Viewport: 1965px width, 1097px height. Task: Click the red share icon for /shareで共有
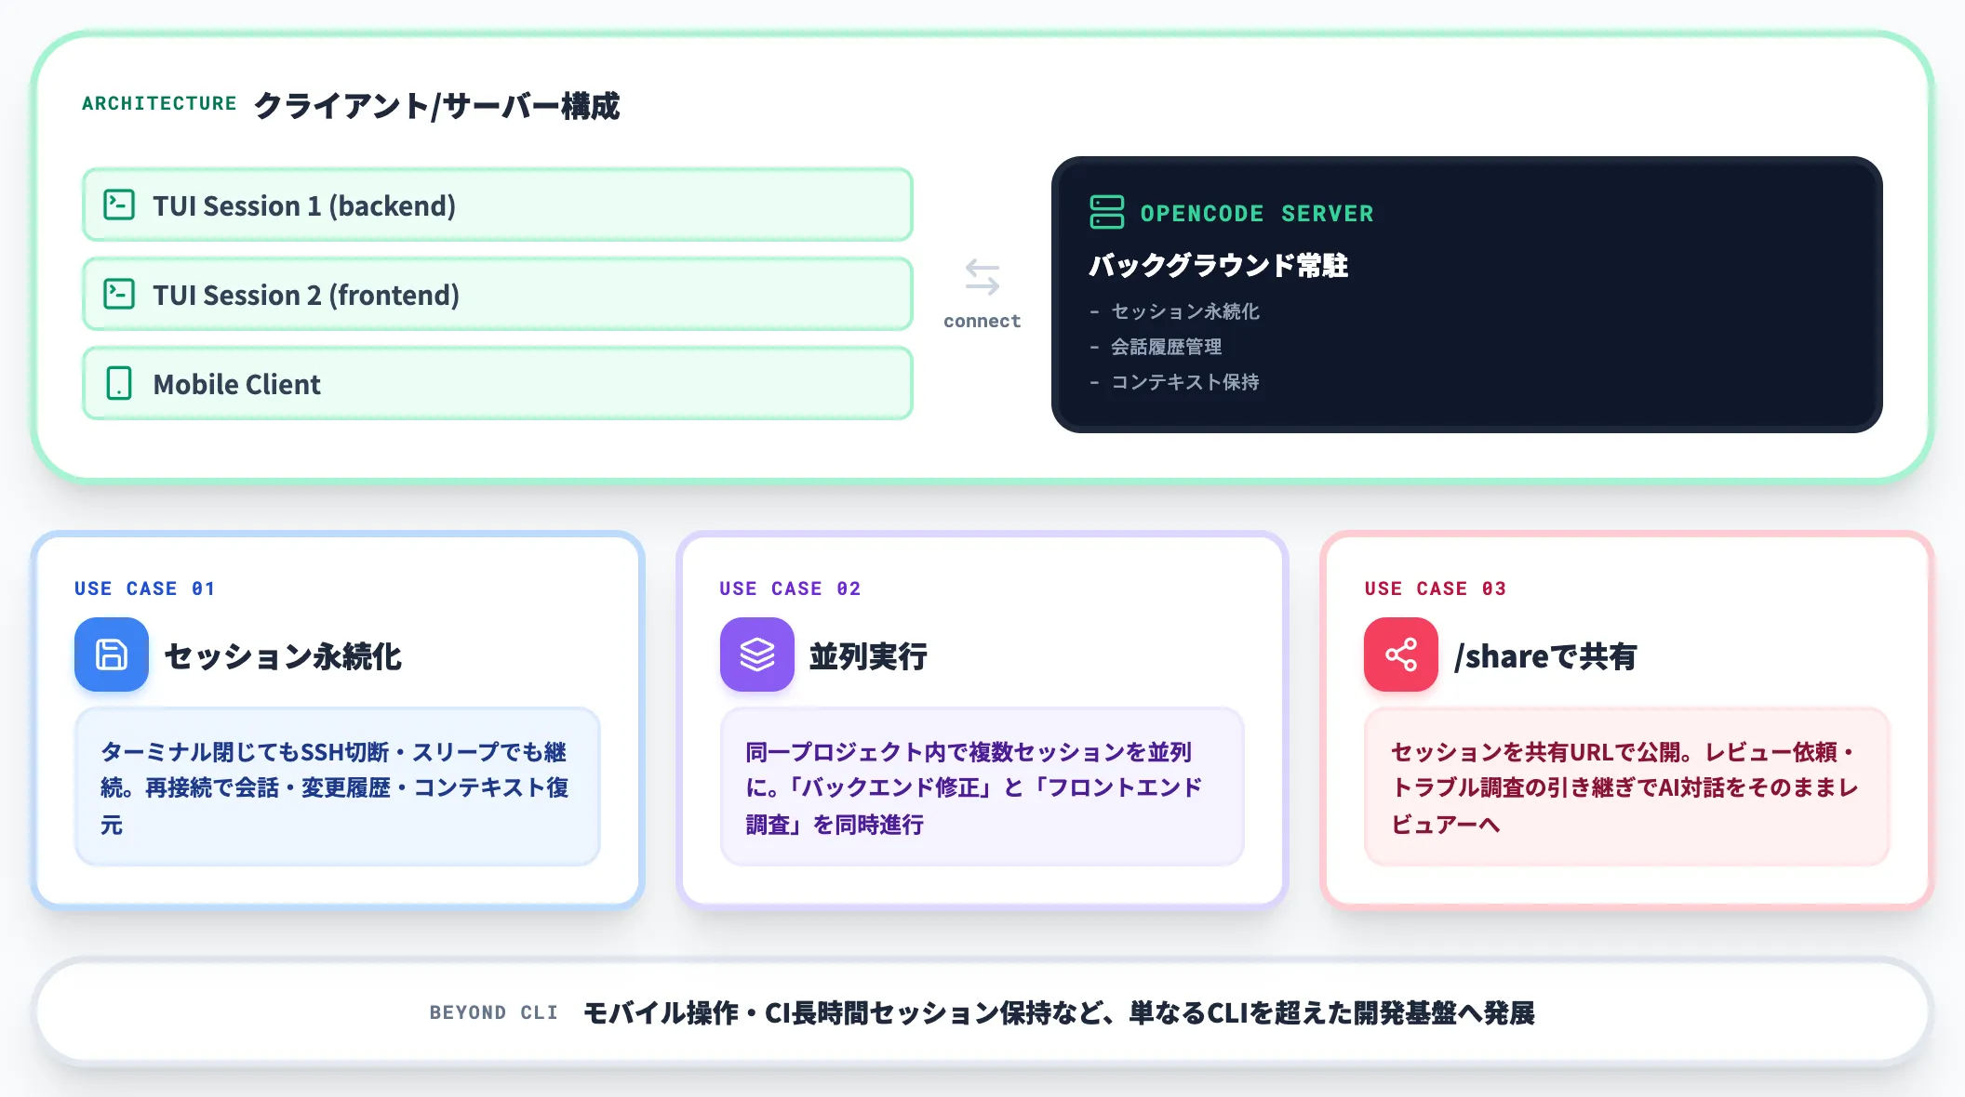[1401, 654]
